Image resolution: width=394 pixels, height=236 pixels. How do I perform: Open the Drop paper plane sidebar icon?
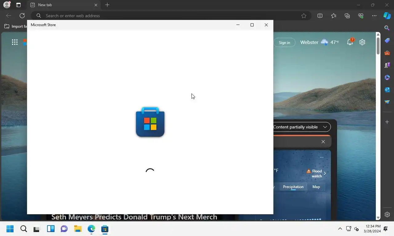pos(387,102)
